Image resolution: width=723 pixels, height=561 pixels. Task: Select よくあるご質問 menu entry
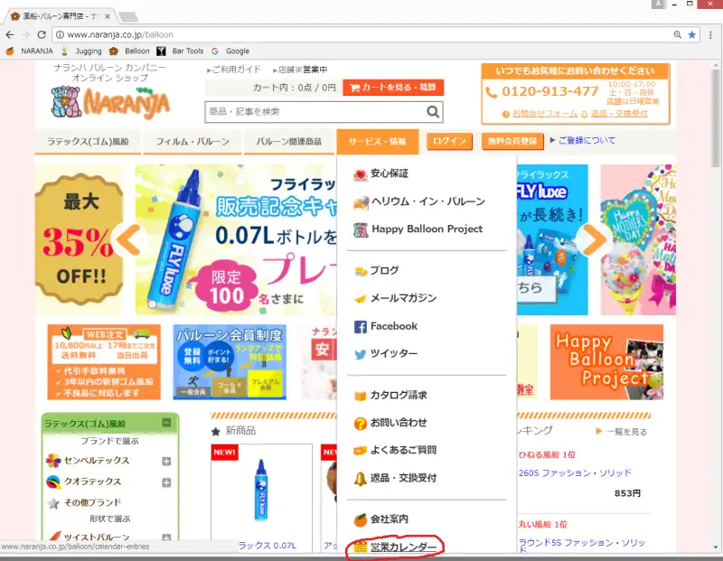395,451
